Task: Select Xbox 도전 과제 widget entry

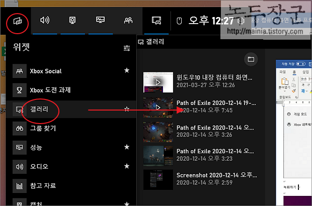Action: click(x=71, y=90)
